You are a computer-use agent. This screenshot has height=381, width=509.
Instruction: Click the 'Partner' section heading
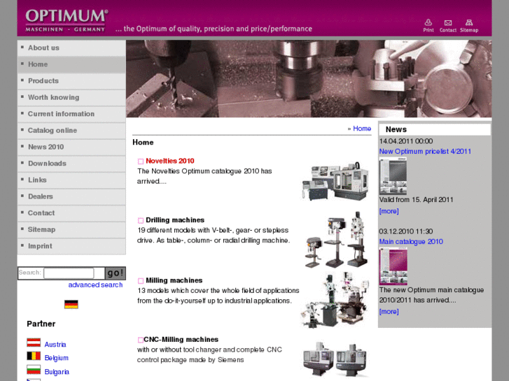[x=41, y=324]
